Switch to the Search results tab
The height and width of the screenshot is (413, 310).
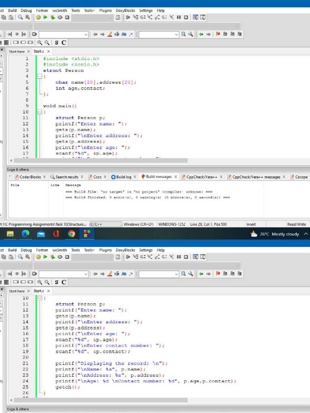pos(67,177)
